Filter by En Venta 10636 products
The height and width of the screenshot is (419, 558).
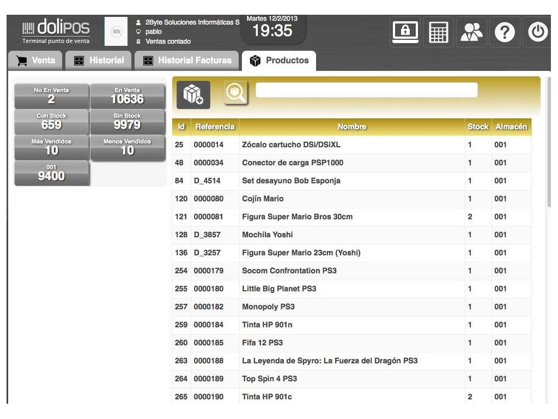pyautogui.click(x=128, y=96)
